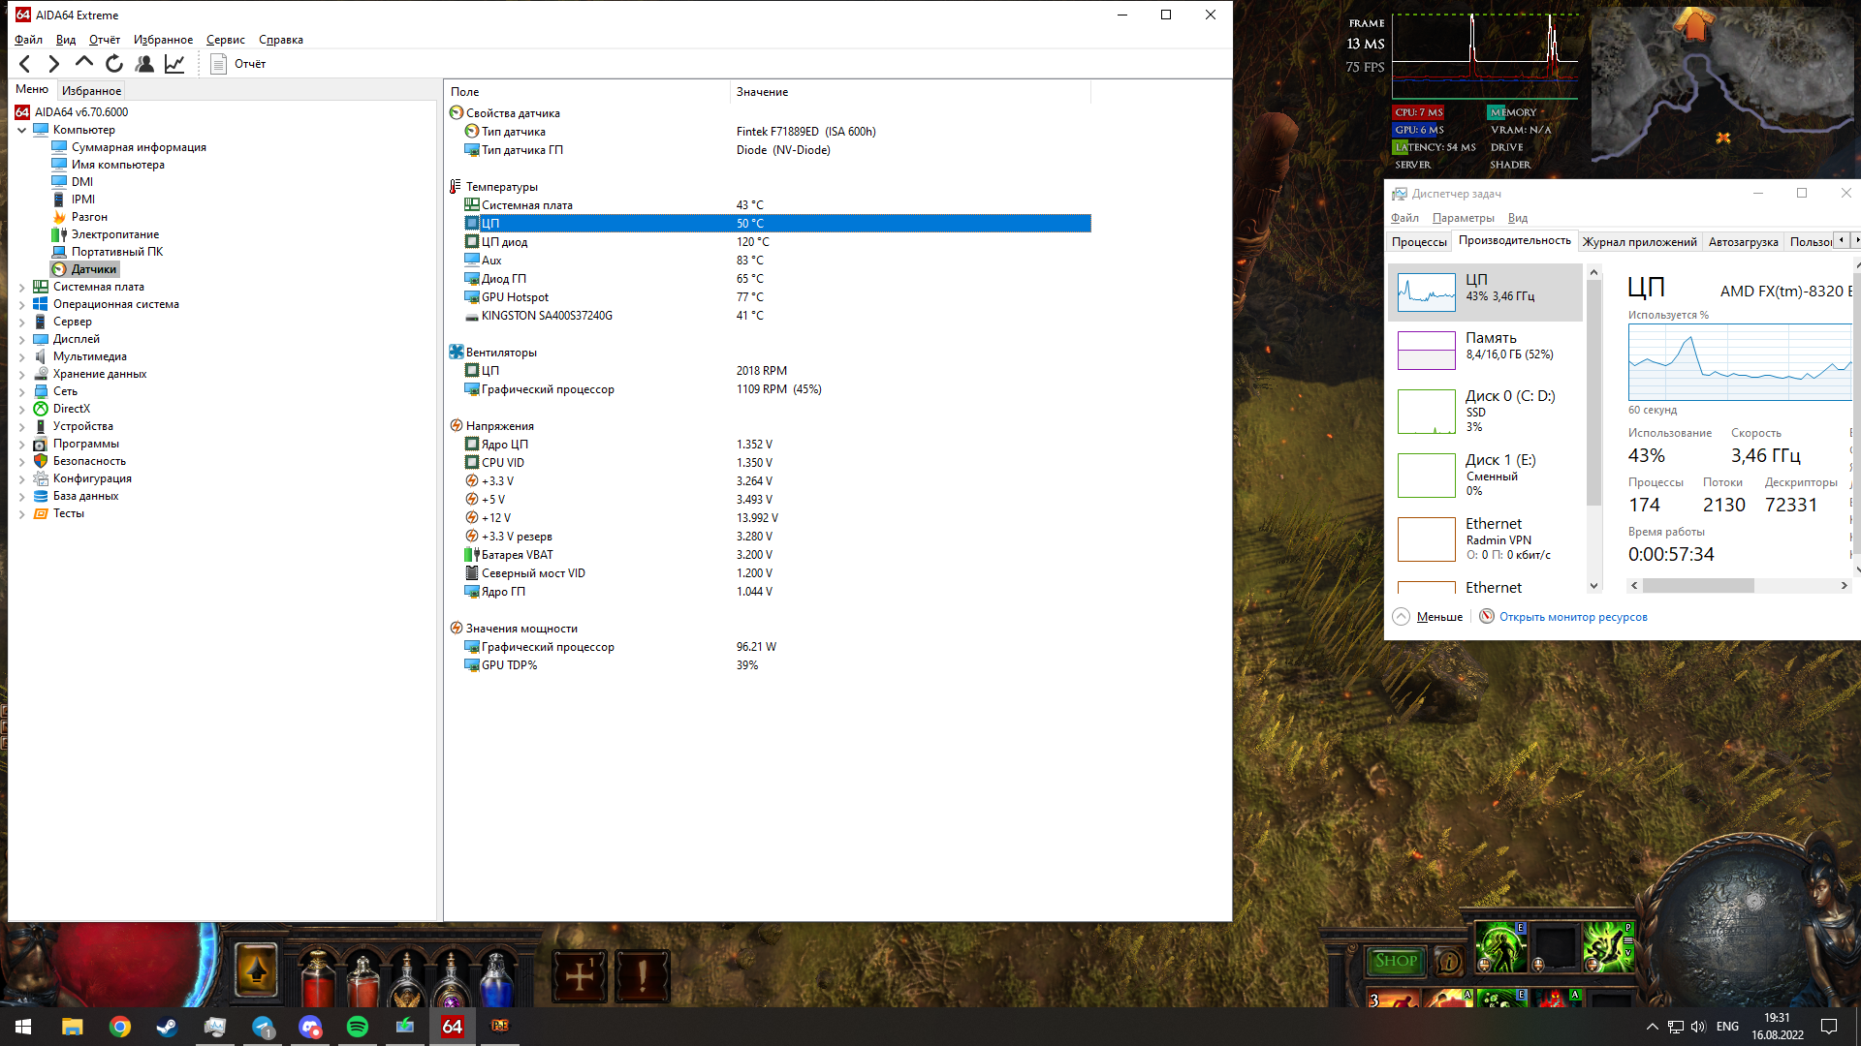Open the Справка menu in AIDA64

click(x=281, y=40)
